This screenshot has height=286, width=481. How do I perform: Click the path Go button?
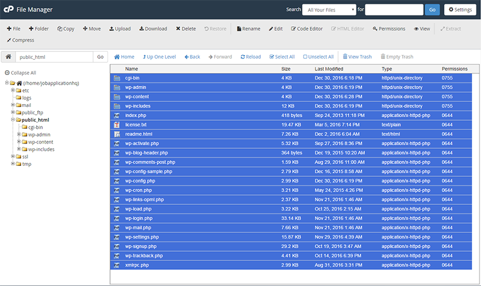pyautogui.click(x=100, y=57)
